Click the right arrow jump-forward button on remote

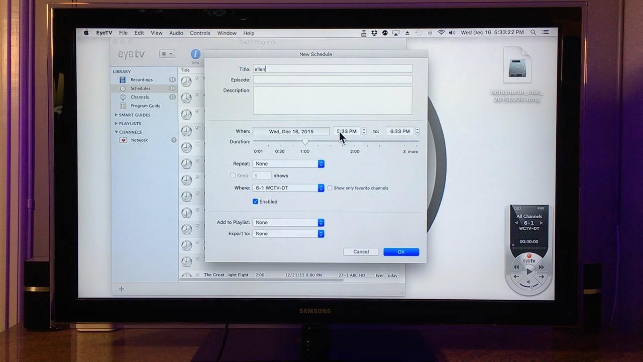(x=541, y=277)
